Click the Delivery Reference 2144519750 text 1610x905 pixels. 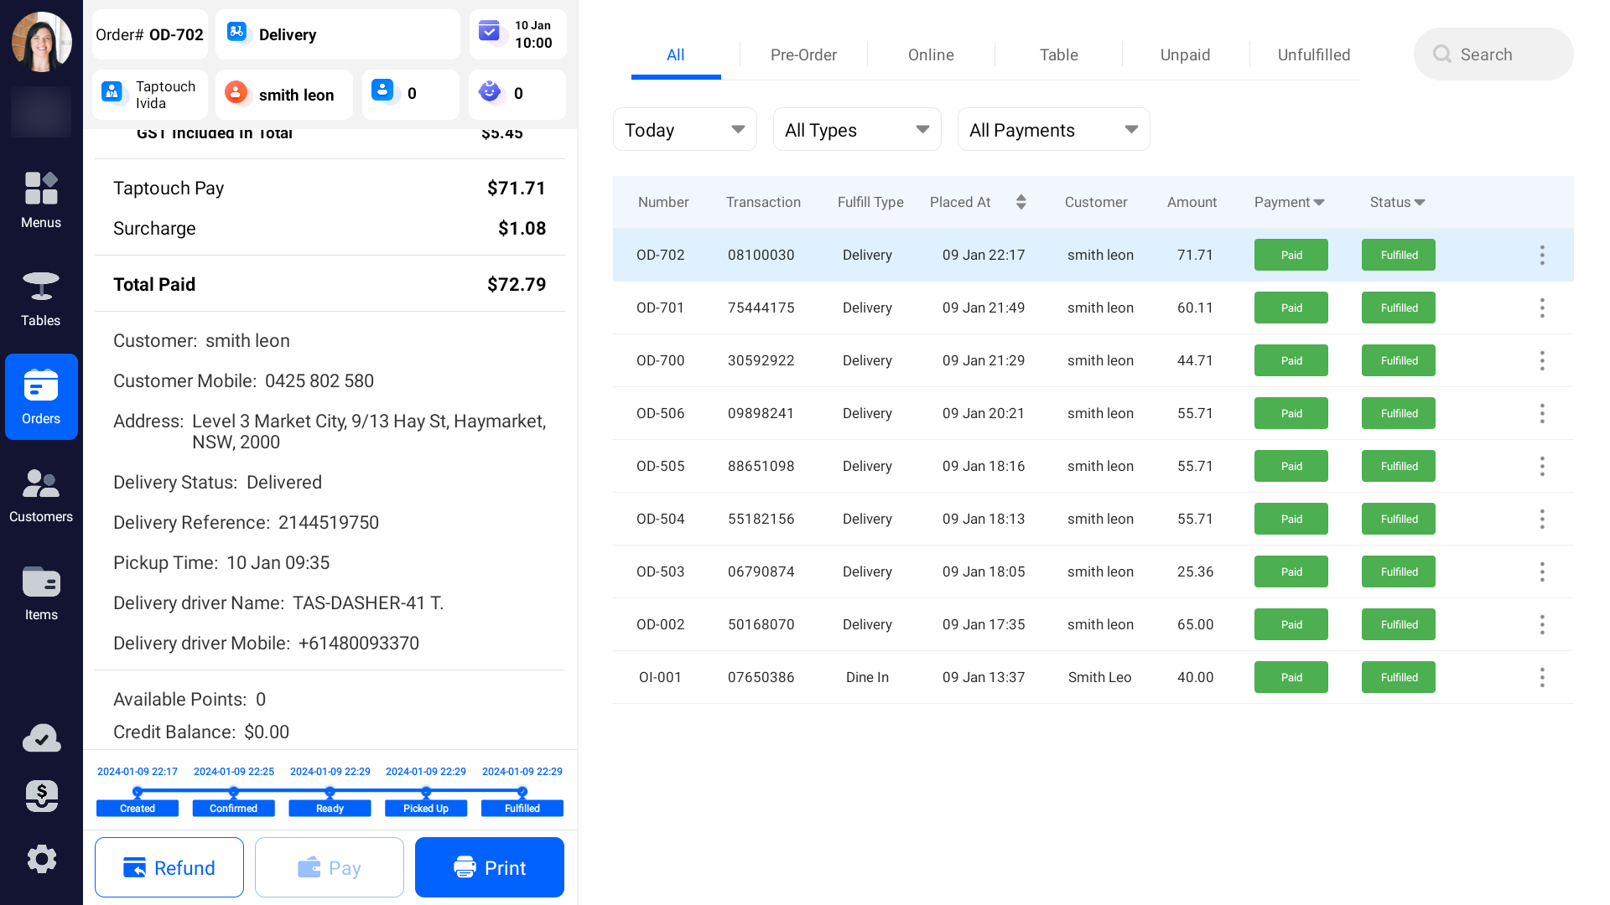click(246, 522)
